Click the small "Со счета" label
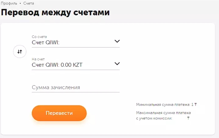This screenshot has height=138, width=219. coord(39,37)
